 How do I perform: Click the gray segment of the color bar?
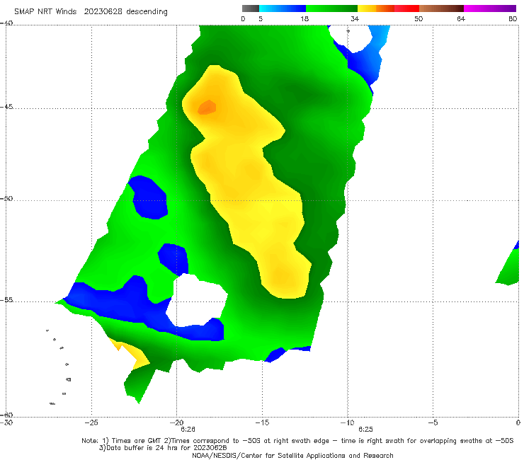click(251, 8)
